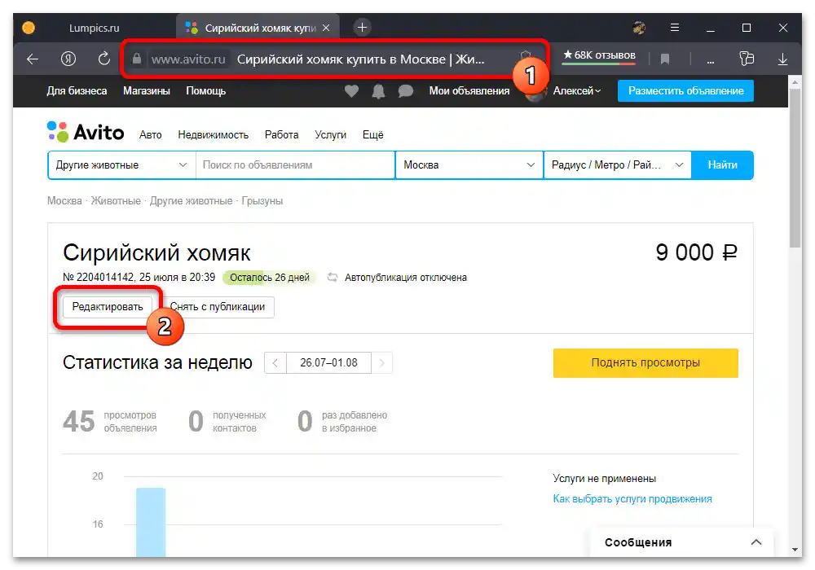This screenshot has width=815, height=570.
Task: Open browser hamburger menu
Action: coord(675,28)
